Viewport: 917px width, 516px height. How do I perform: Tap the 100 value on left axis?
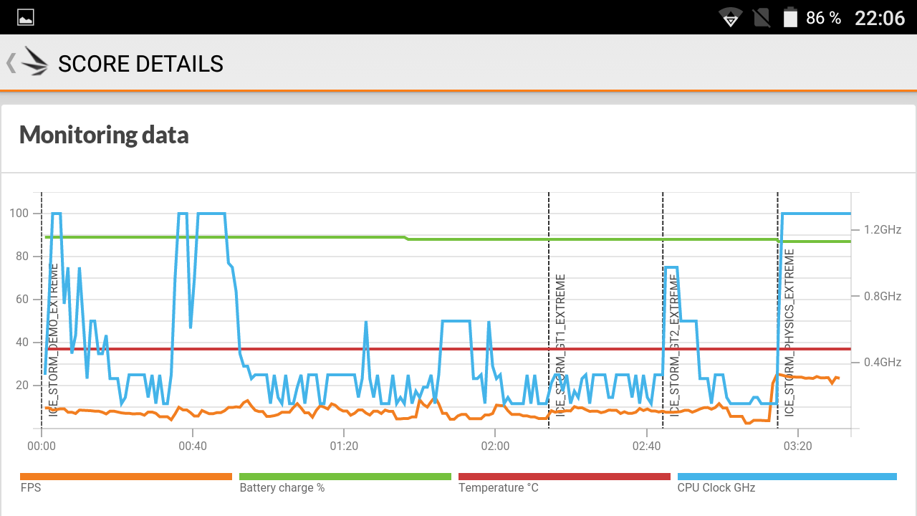point(19,214)
